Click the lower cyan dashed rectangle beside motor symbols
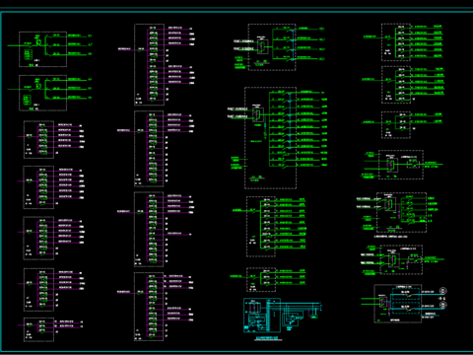The image size is (473, 355). click(x=406, y=308)
